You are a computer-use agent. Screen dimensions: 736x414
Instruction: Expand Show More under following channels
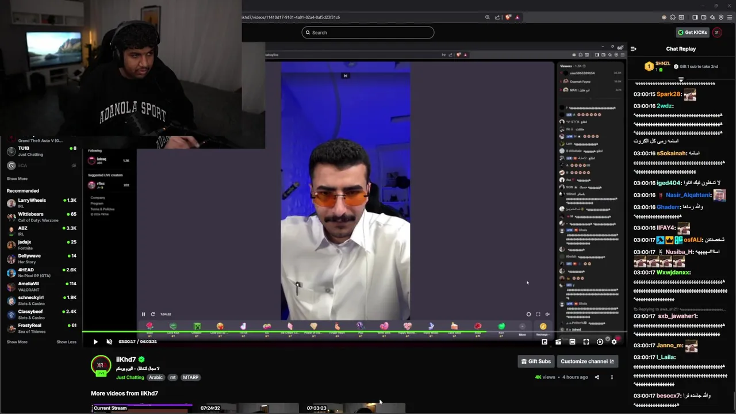tap(17, 179)
